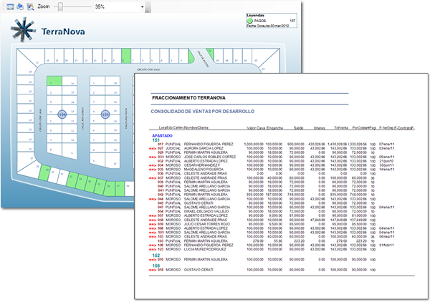Click CESAR HERNANDEZ F client name

(x=202, y=165)
